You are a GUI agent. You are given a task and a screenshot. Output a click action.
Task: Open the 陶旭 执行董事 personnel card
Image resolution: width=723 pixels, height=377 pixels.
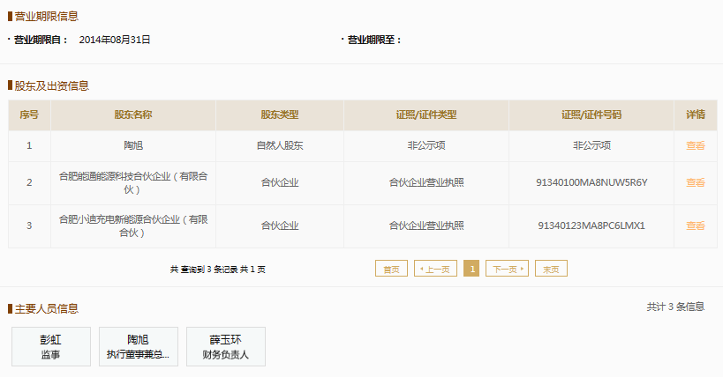(139, 347)
